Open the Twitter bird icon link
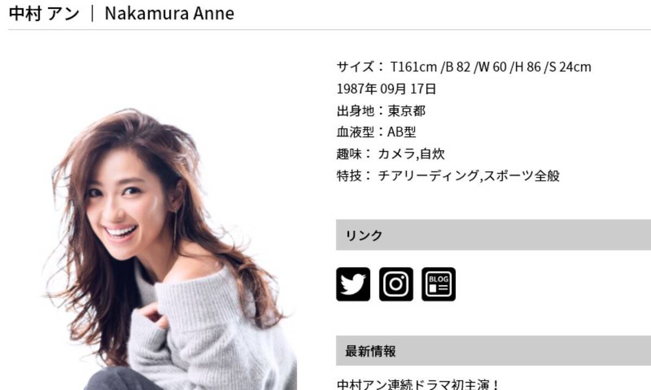Viewport: 651px width, 390px height. pyautogui.click(x=353, y=284)
